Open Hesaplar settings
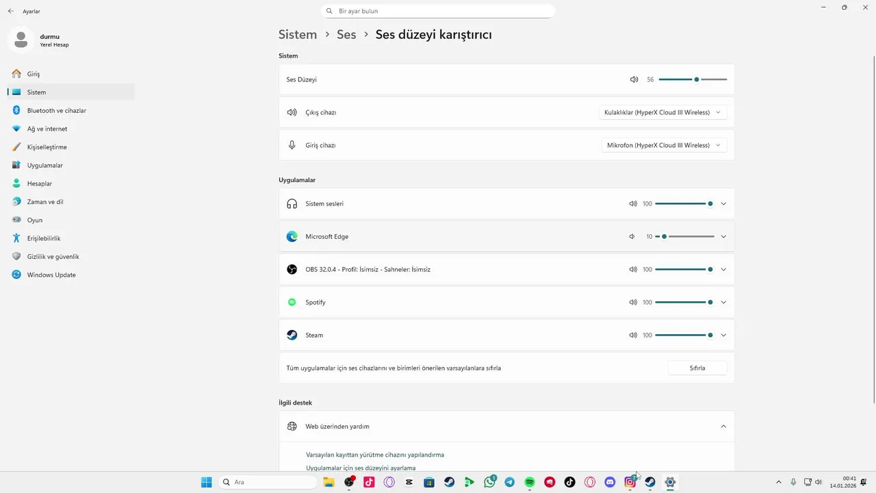Viewport: 876px width, 493px height. (71, 184)
